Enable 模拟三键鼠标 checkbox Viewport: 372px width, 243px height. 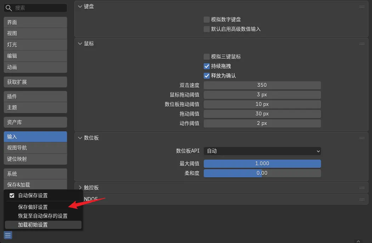click(207, 57)
